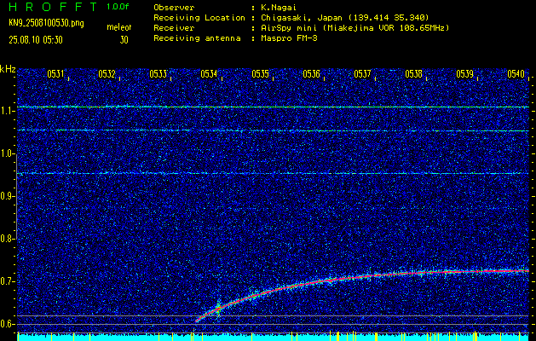Select the timestamp 25.08.10 05:30

[x=36, y=40]
